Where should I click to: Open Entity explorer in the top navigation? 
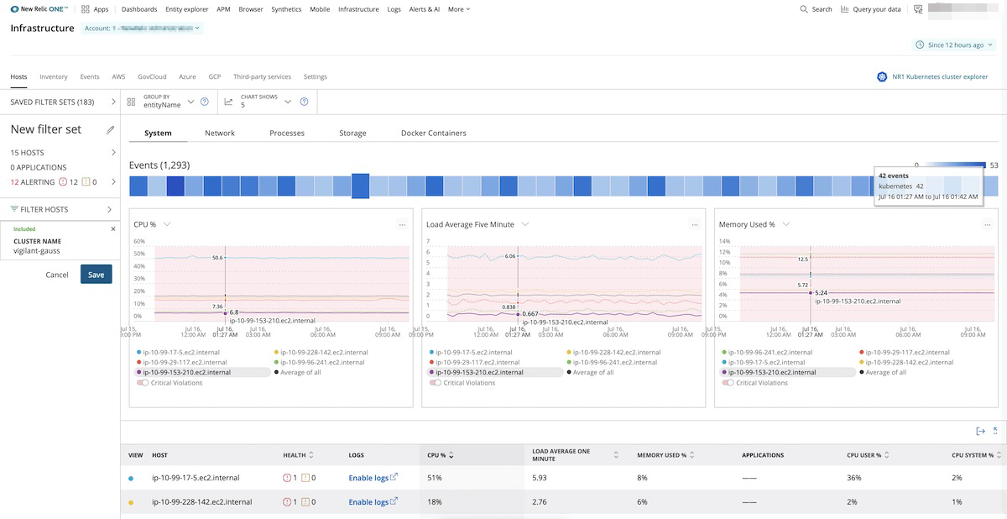(186, 9)
